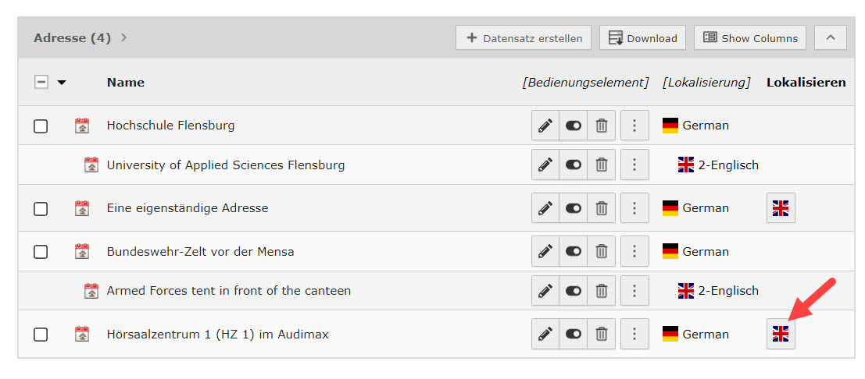
Task: Edit the Hochschule Flensburg record with pencil icon
Action: 545,126
